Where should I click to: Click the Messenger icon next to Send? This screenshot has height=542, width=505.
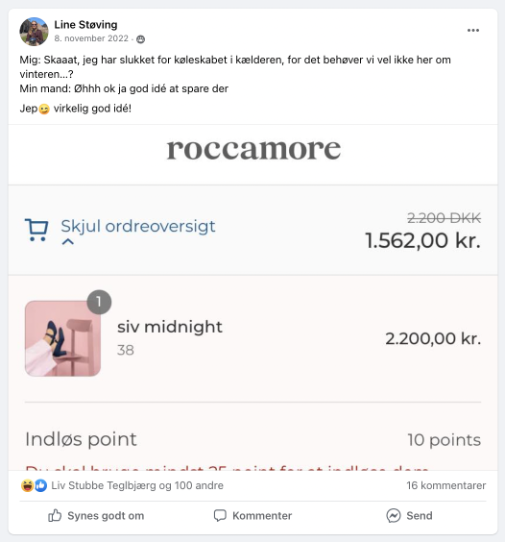394,516
